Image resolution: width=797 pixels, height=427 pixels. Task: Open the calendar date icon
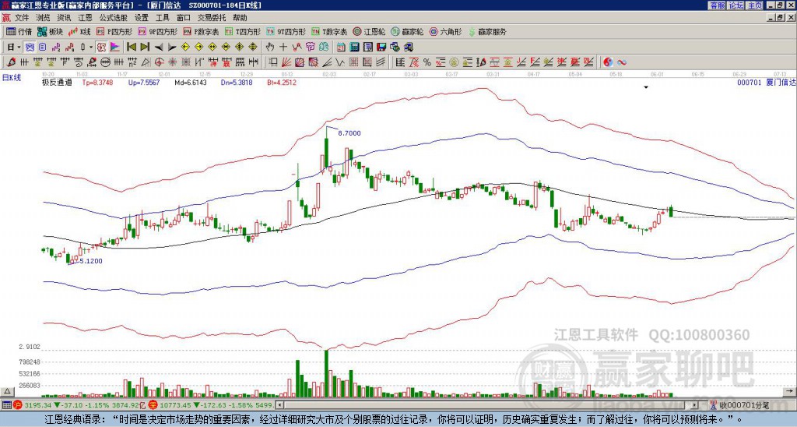tap(341, 48)
